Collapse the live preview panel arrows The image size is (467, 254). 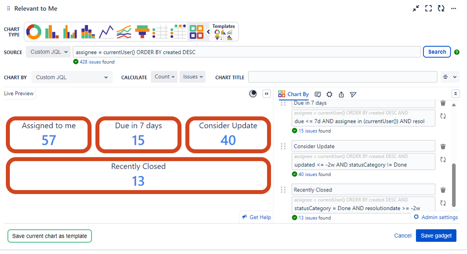coord(267,94)
